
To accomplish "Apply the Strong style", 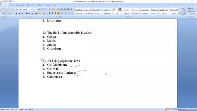I will [x=164, y=11].
